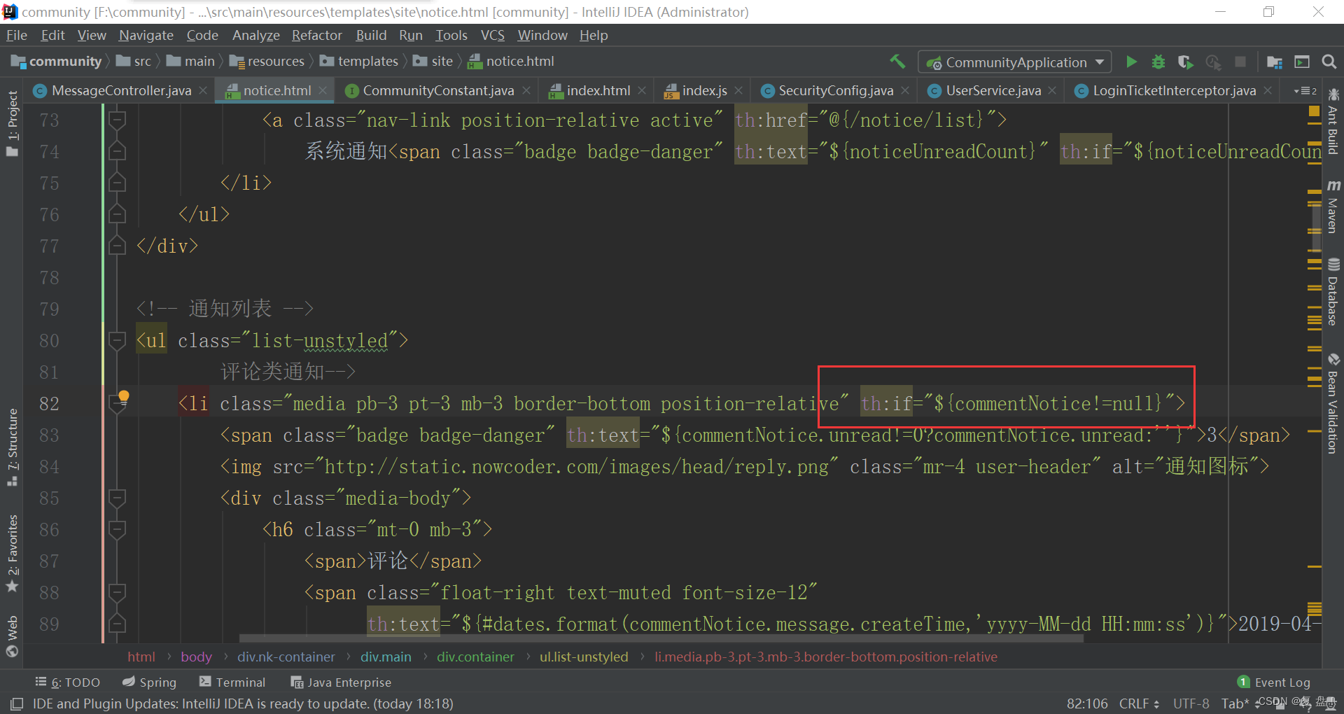Open the CommunityApplication run configuration dropdown

[1014, 62]
